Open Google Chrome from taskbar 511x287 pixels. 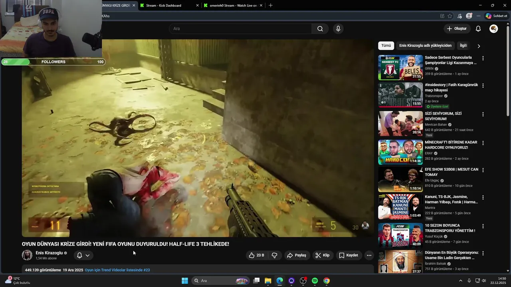[x=327, y=281]
